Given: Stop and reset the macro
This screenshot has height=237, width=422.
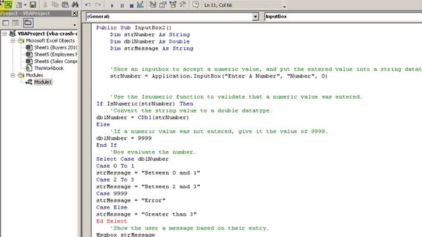Looking at the screenshot, I should (x=132, y=6).
